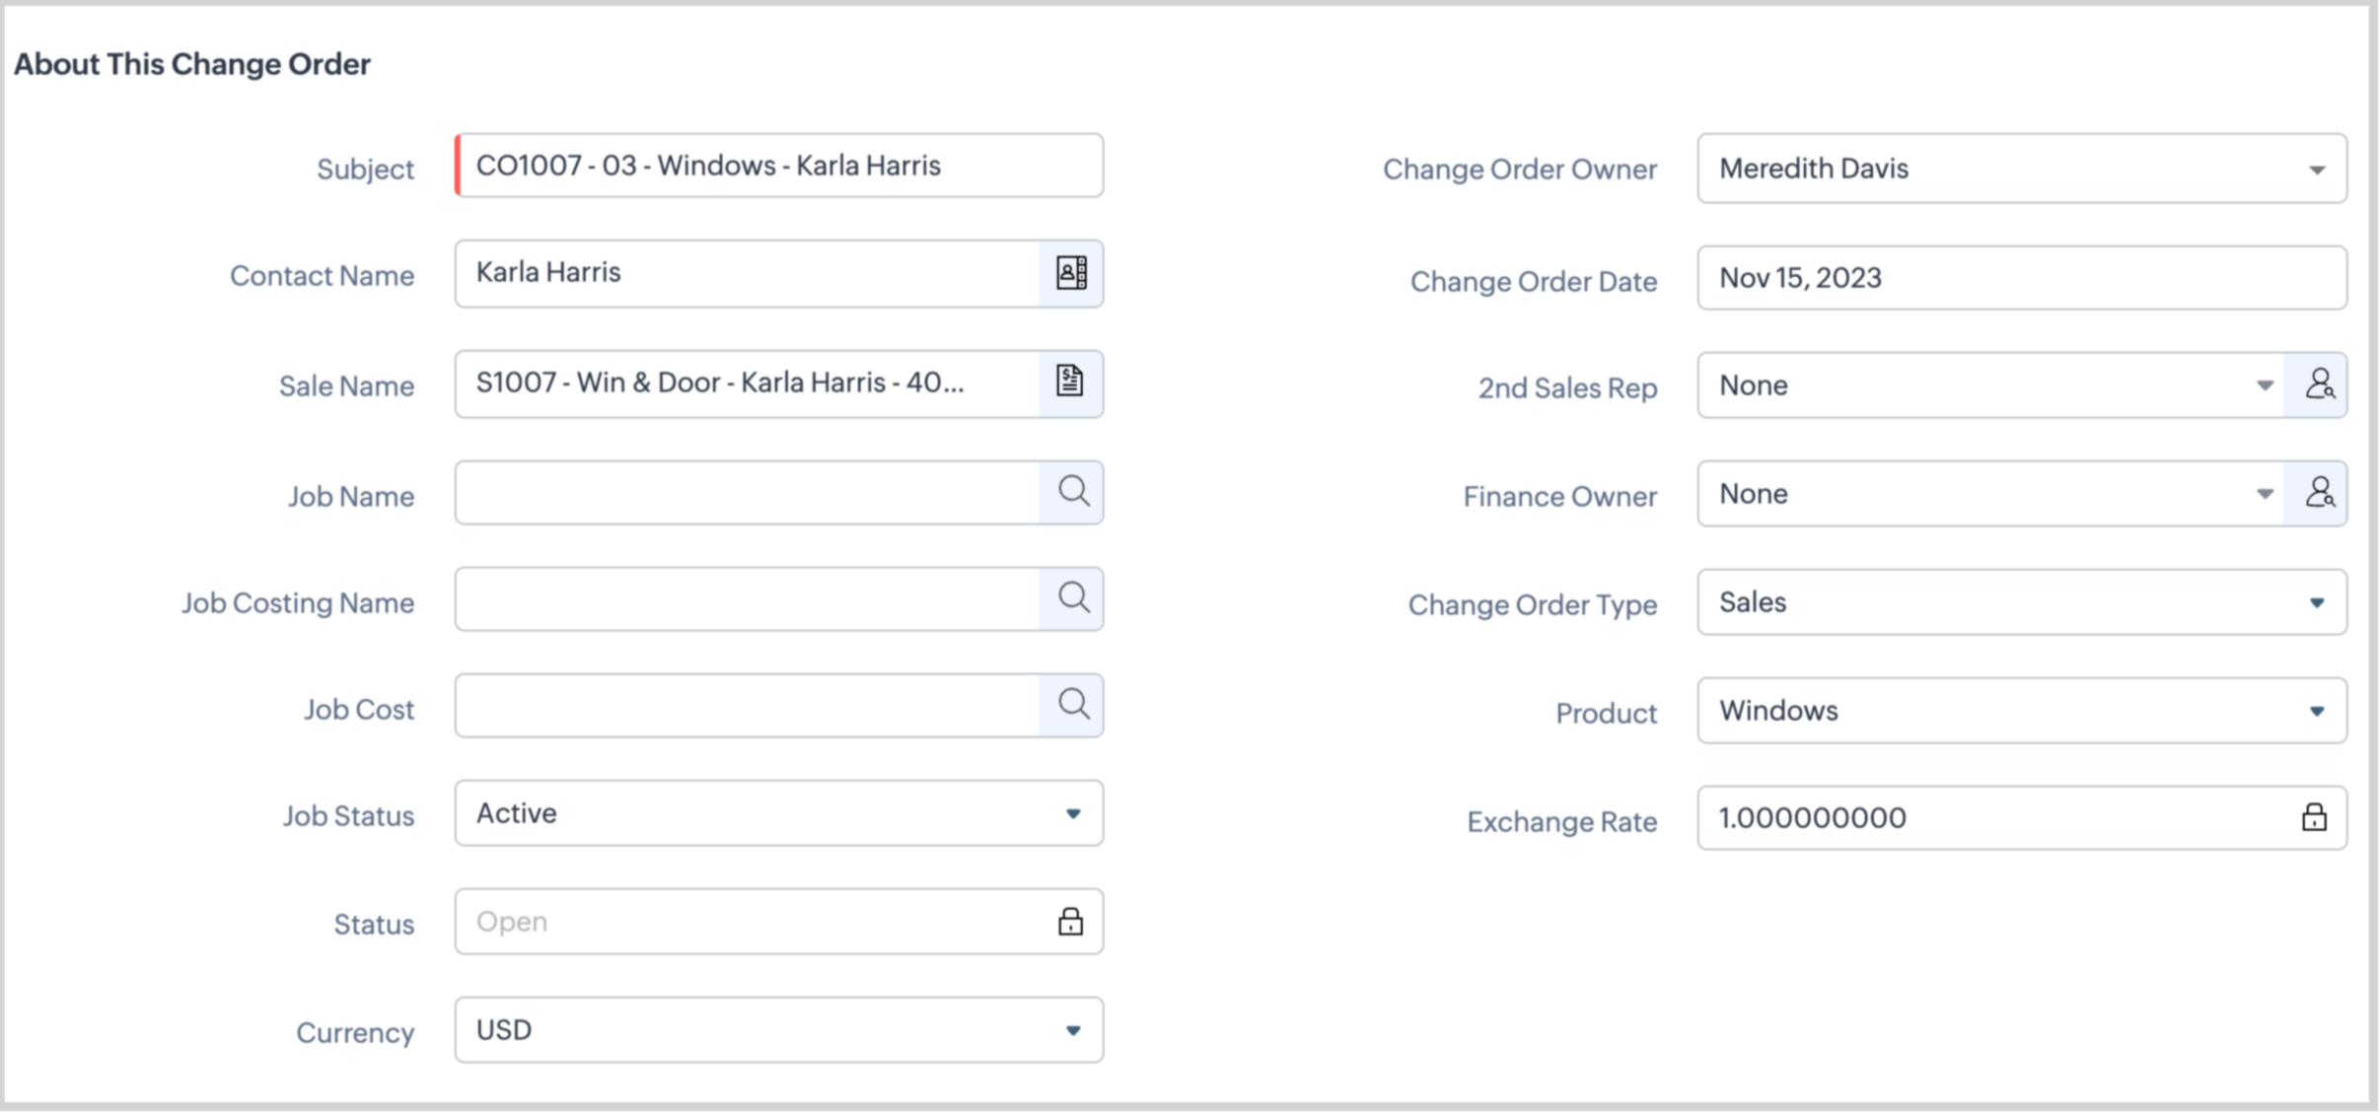
Task: Click into the Job Name input field
Action: [747, 492]
